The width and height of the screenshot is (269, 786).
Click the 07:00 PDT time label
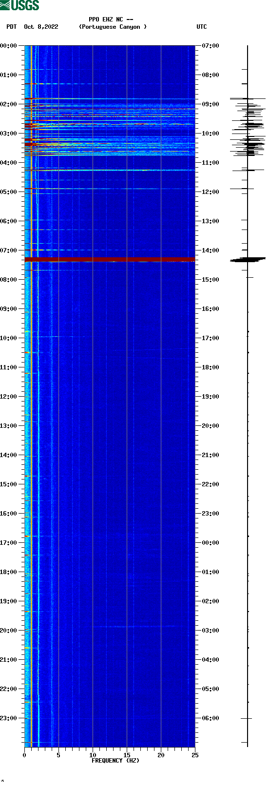point(9,250)
